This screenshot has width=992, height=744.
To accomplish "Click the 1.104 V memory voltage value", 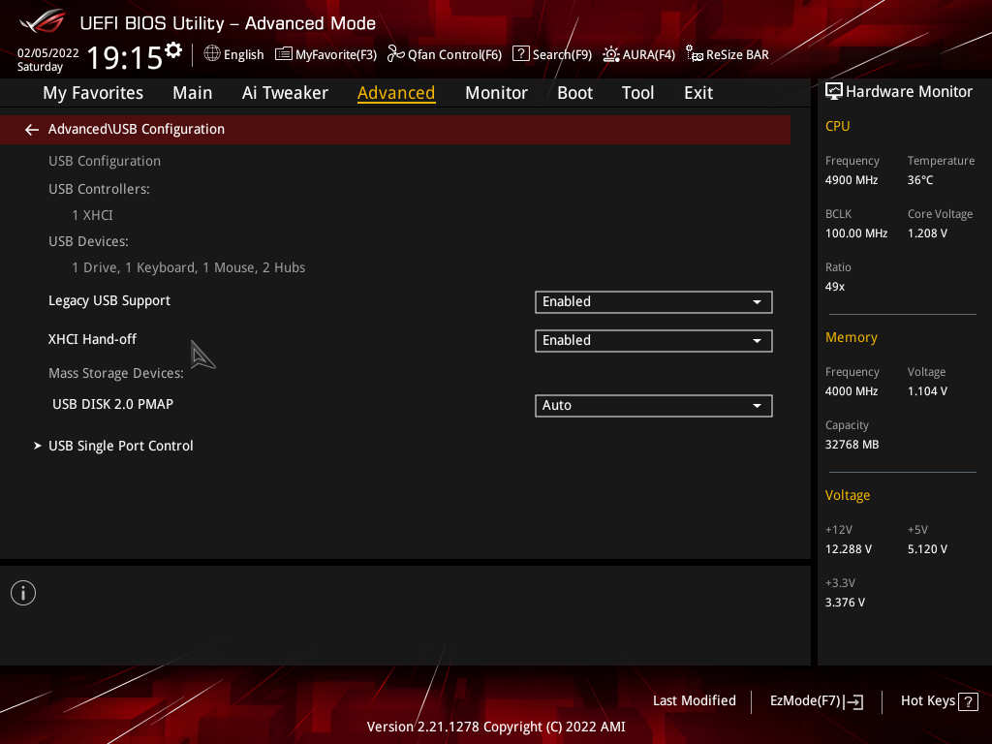I will tap(927, 391).
